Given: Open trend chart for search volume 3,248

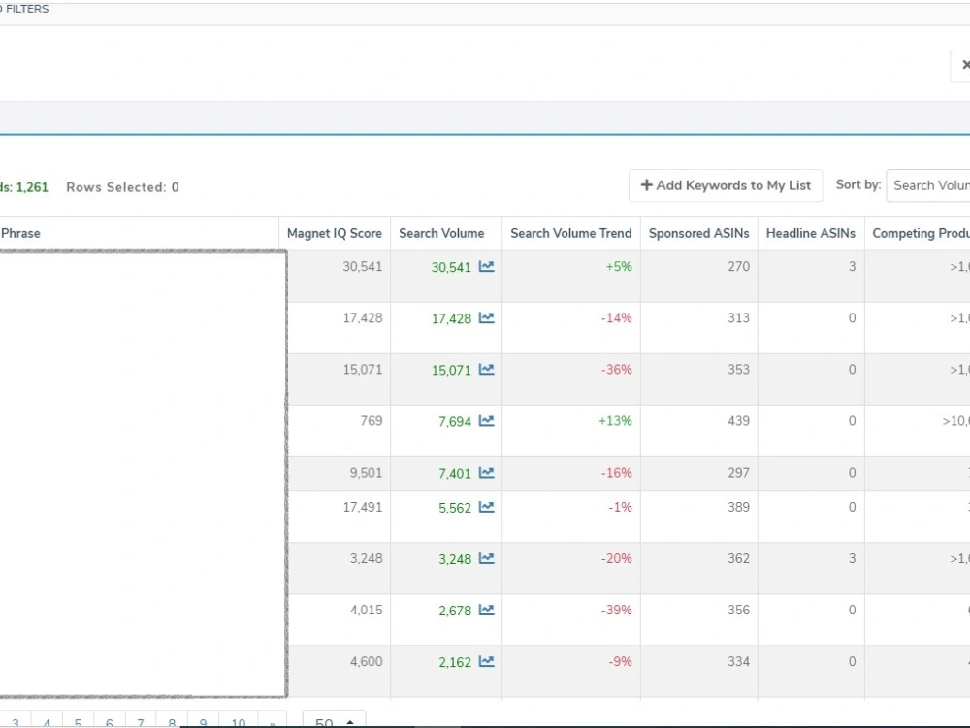Looking at the screenshot, I should (487, 558).
